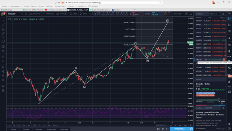Select the ruler measure tool
This screenshot has width=232, height=131.
tap(3, 57)
